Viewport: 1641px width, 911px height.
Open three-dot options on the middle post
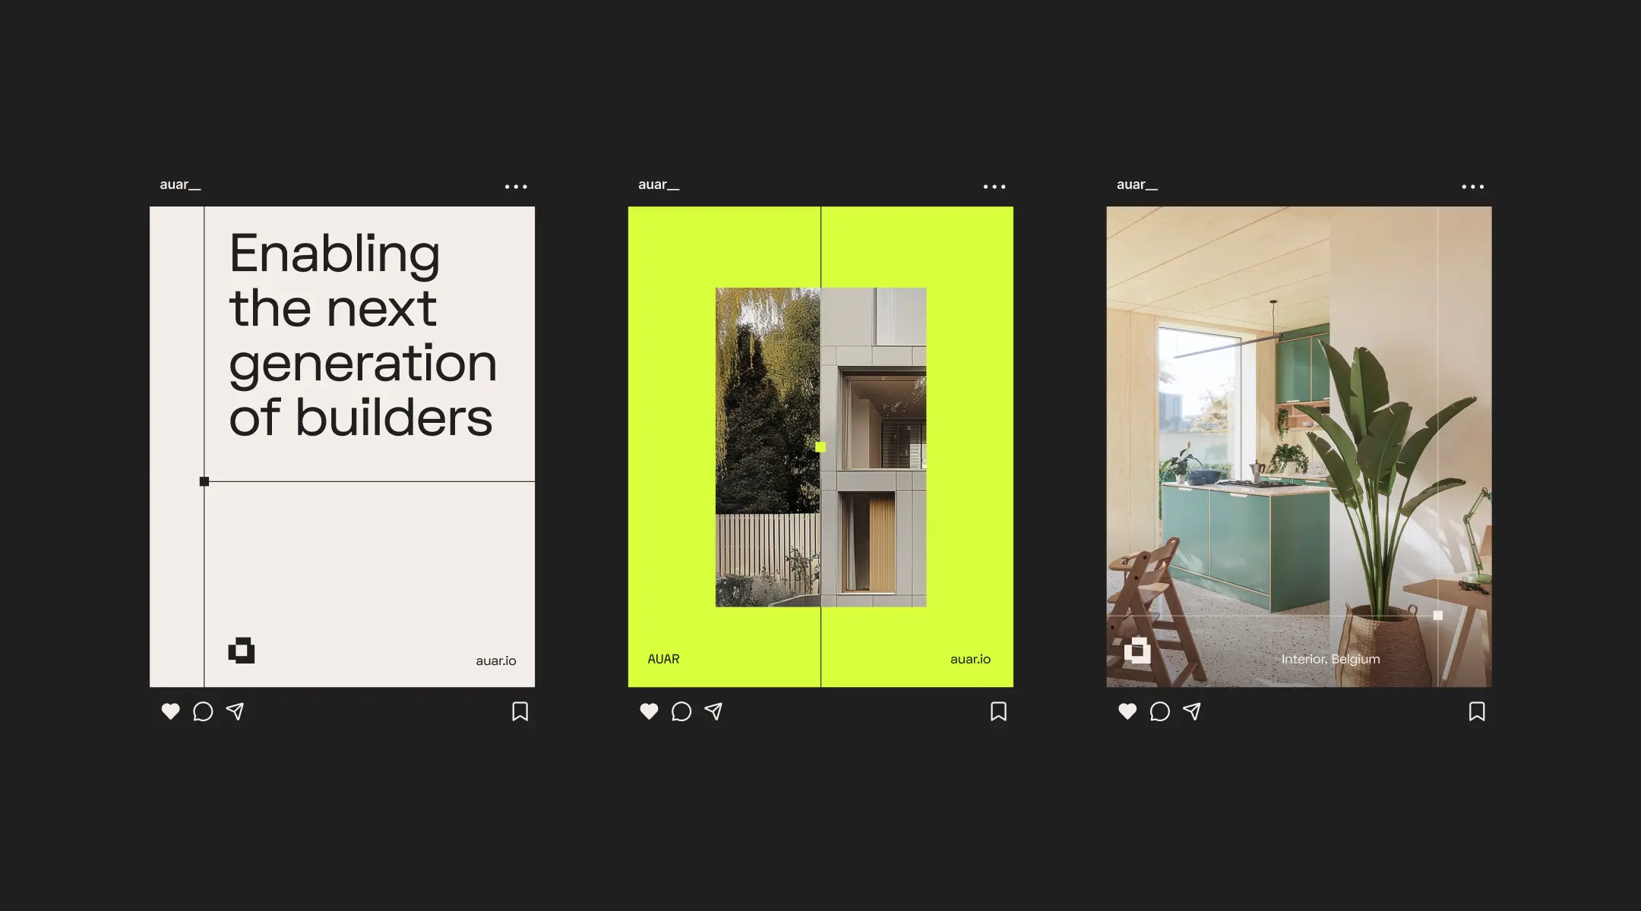click(x=994, y=187)
